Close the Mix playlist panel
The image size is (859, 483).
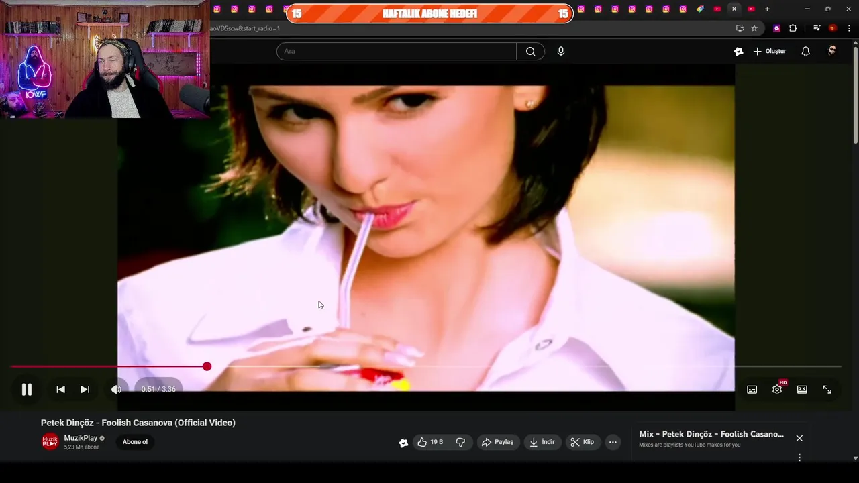pyautogui.click(x=799, y=438)
